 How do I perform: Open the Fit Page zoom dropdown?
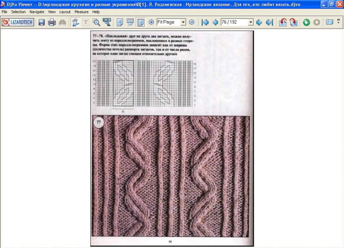click(183, 22)
